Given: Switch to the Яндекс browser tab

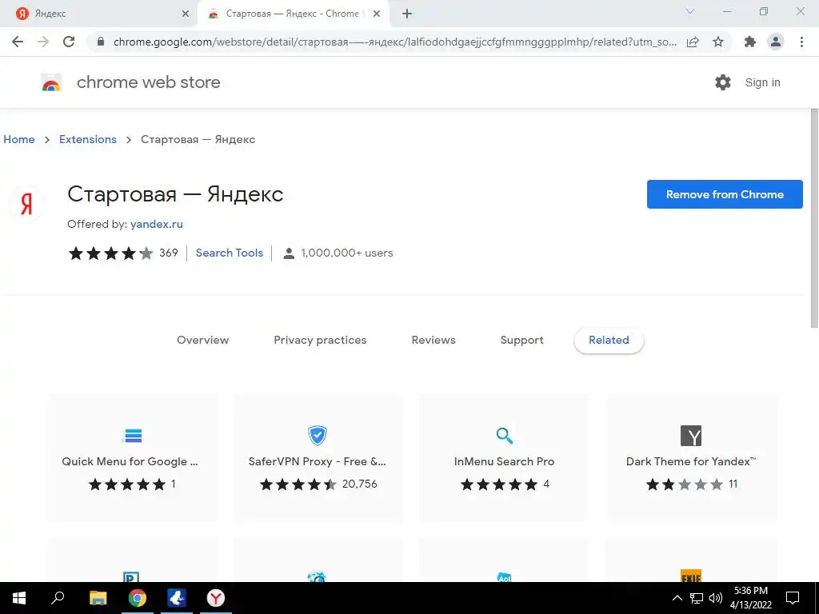Looking at the screenshot, I should pos(98,14).
